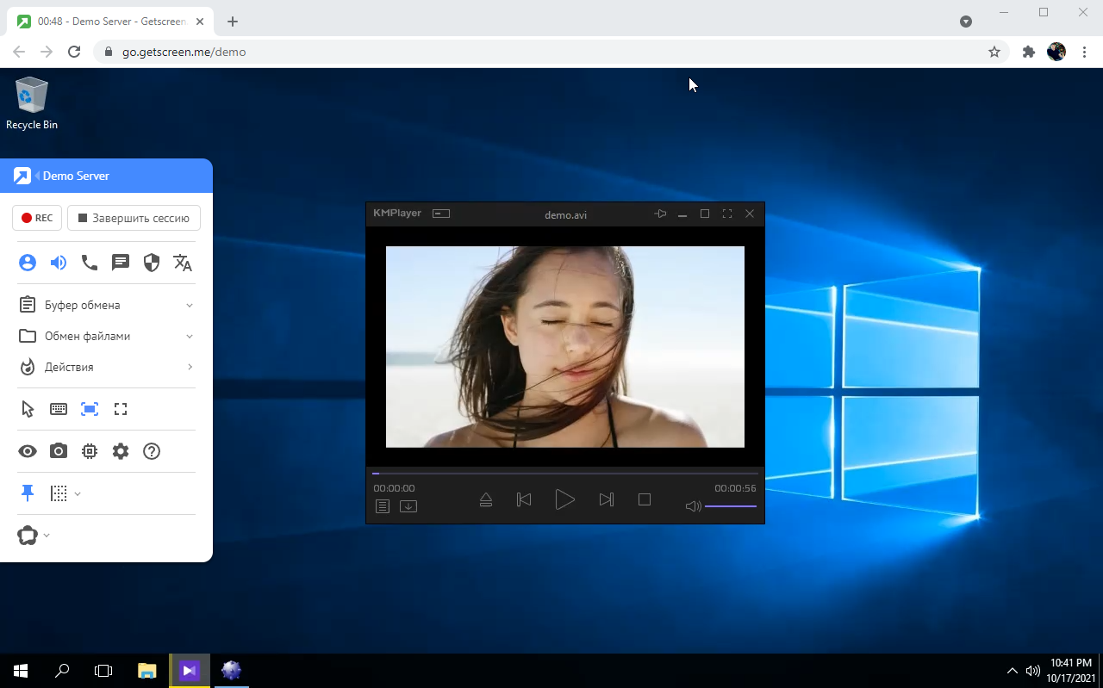Switch KMPlayer to compact mode icon

(x=441, y=214)
